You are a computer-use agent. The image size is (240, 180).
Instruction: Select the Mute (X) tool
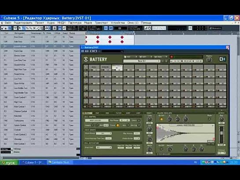click(x=34, y=28)
